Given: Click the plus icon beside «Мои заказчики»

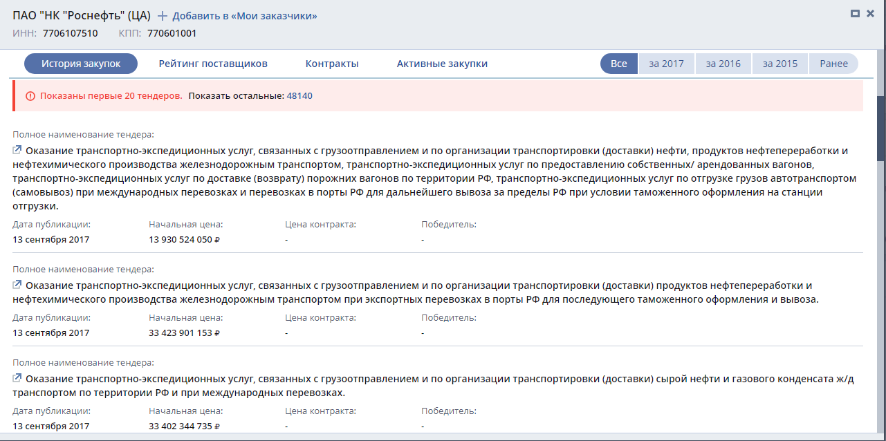Looking at the screenshot, I should [x=163, y=16].
